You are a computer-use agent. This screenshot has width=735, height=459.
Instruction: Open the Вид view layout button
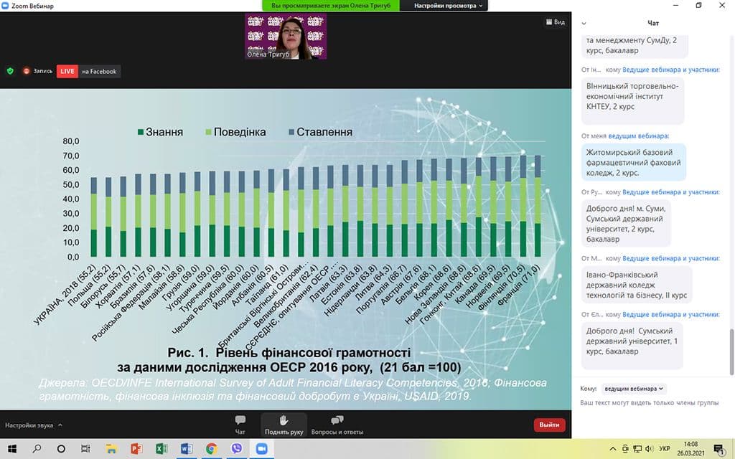pos(556,22)
